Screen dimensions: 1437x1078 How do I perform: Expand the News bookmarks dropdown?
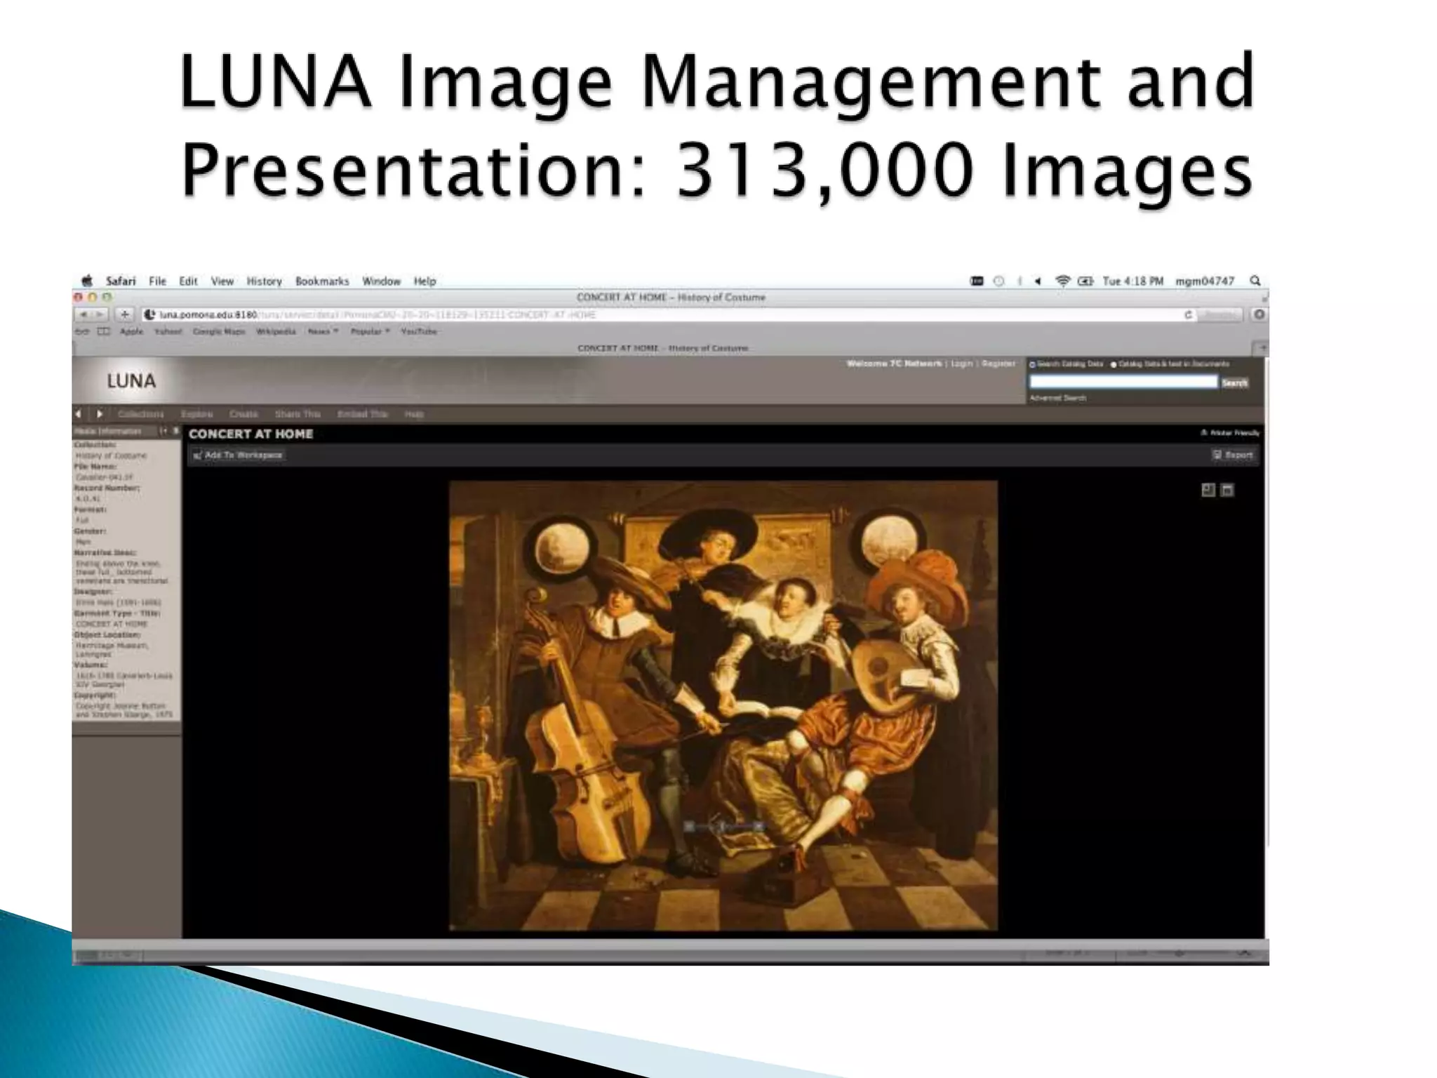click(x=323, y=331)
